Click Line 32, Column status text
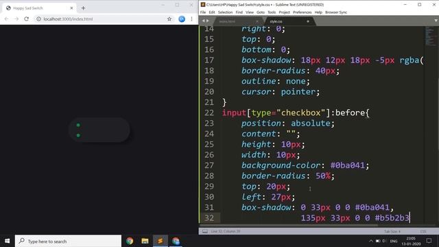 coord(226,231)
